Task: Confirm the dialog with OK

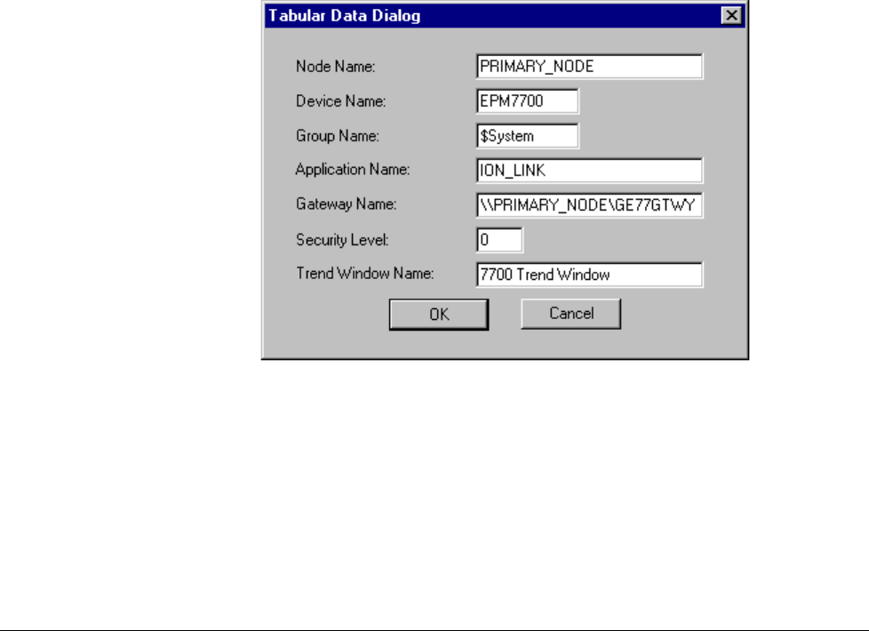Action: click(x=439, y=315)
